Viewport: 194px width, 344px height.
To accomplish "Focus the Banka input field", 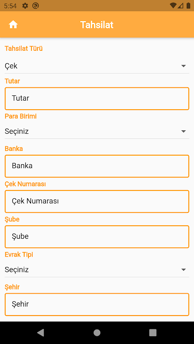I will tap(97, 166).
